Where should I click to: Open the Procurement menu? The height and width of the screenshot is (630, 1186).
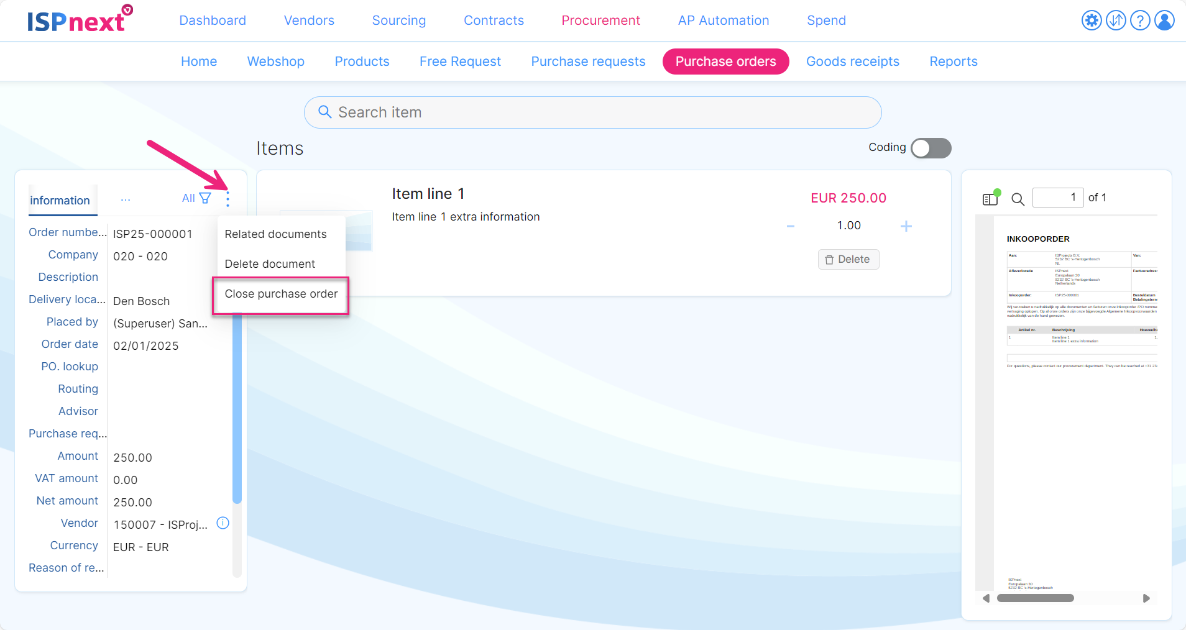click(600, 21)
